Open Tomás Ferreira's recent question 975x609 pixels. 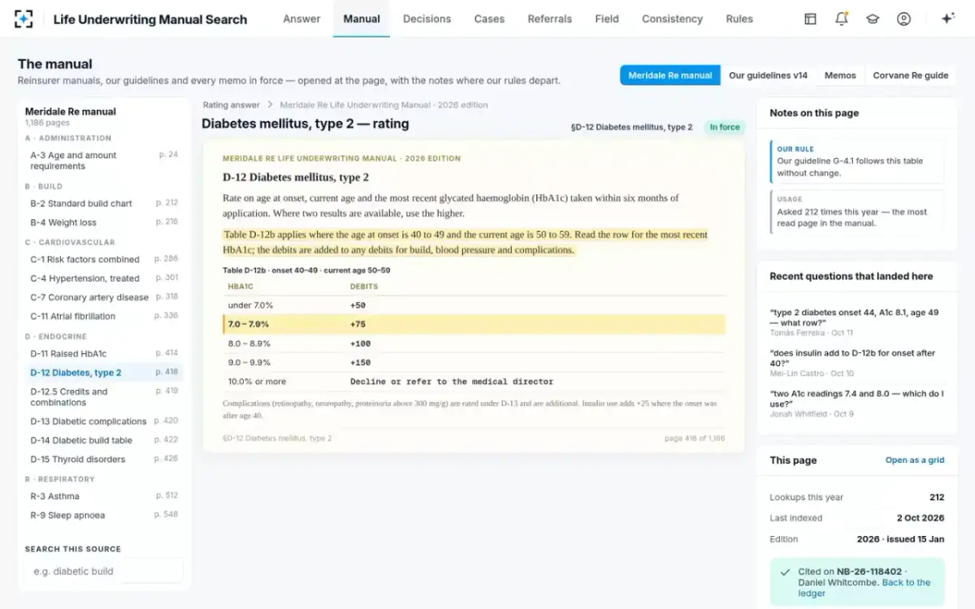856,322
